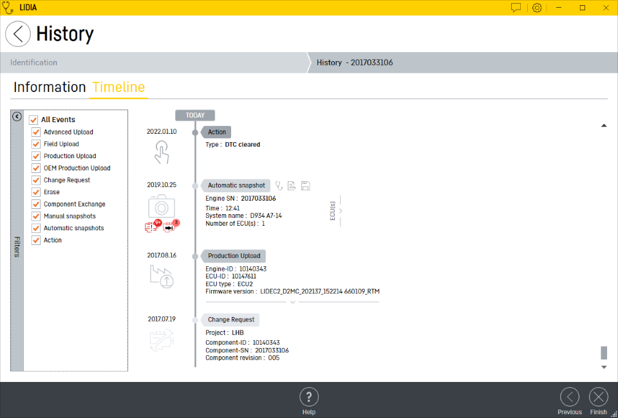Collapse the Filters side panel
Screen dimensions: 618x418
click(17, 117)
